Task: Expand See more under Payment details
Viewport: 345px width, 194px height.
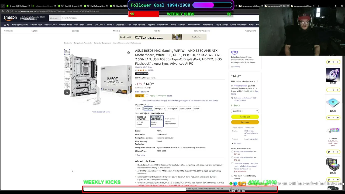Action: tap(236, 143)
